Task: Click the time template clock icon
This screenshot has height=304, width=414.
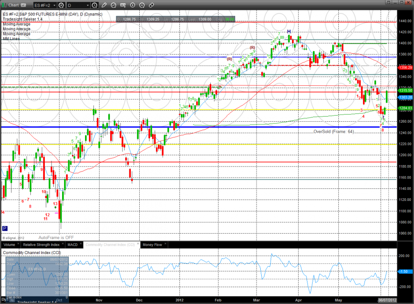Action: [x=94, y=5]
